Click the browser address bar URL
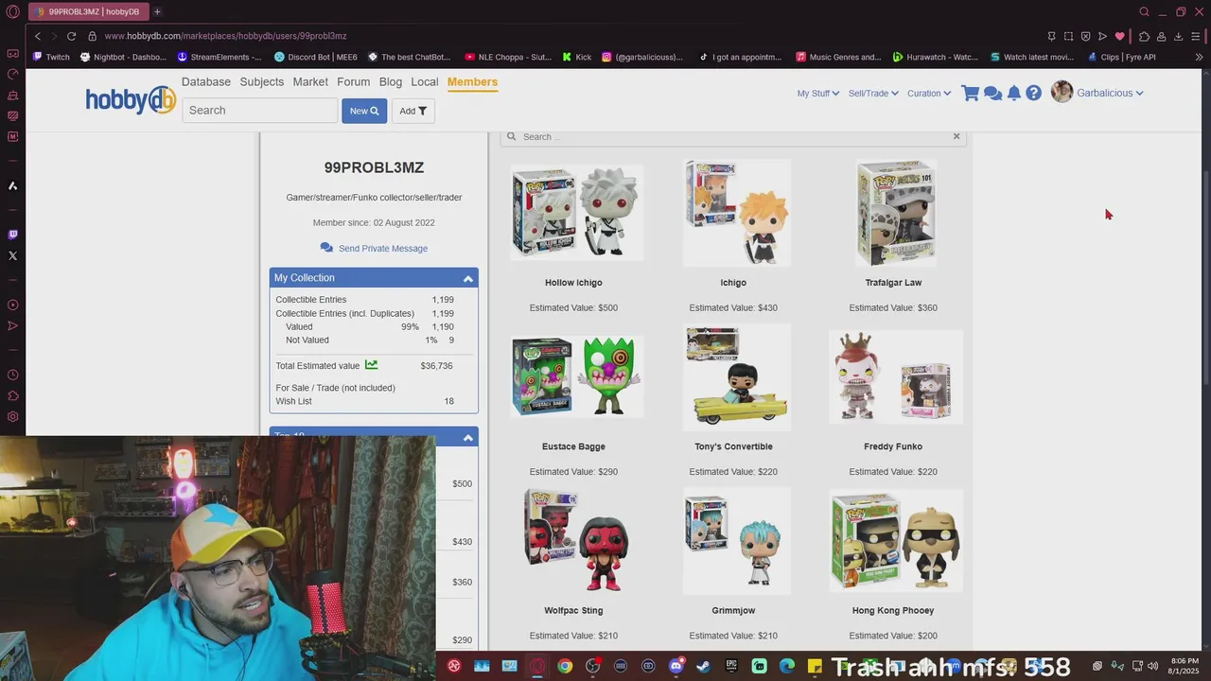This screenshot has height=681, width=1211. (225, 36)
